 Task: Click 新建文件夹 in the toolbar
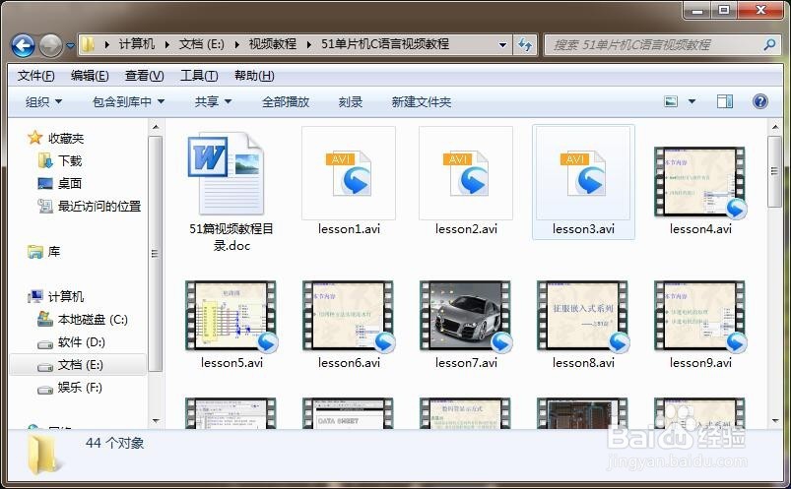coord(422,102)
